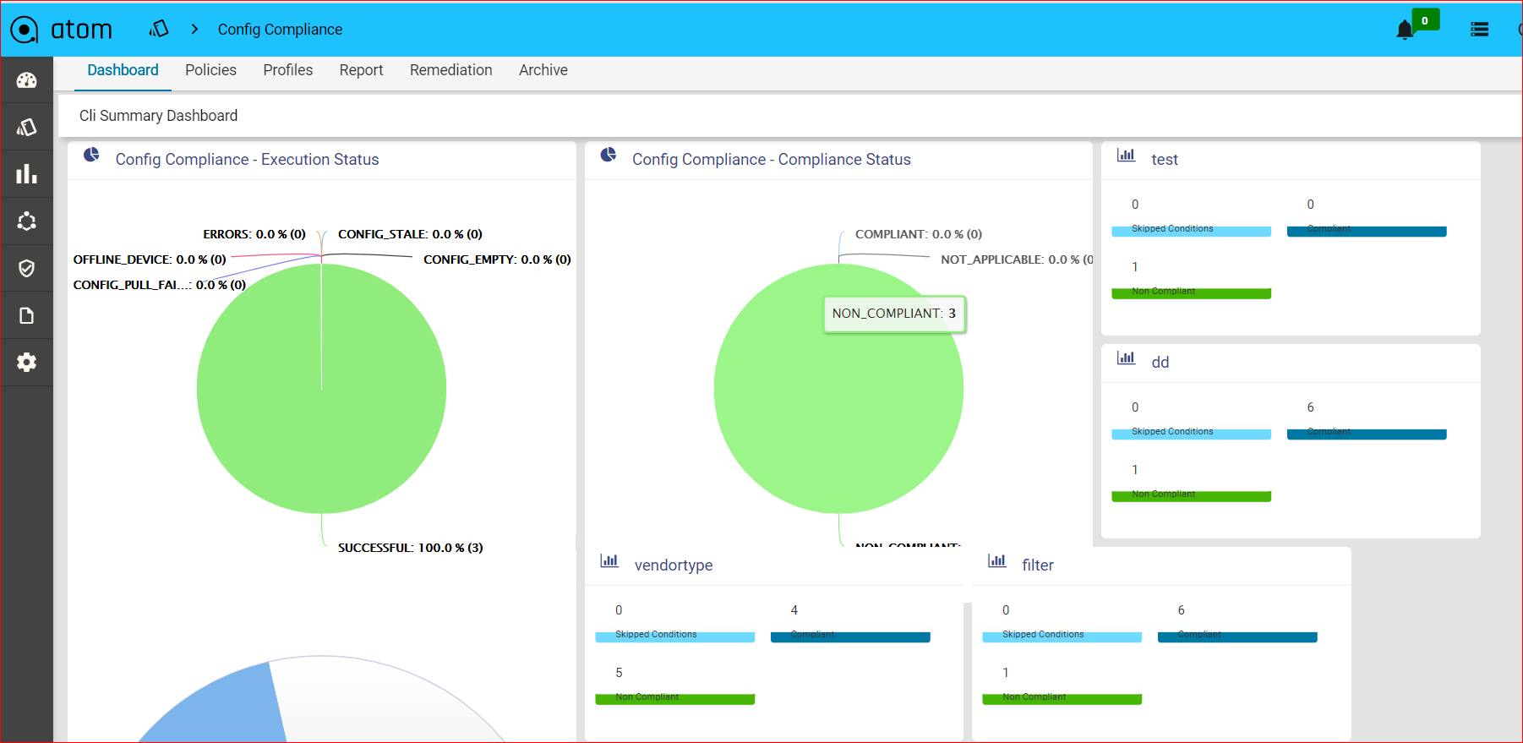The height and width of the screenshot is (743, 1523).
Task: Click the Cli Summary Dashboard heading
Action: (158, 116)
